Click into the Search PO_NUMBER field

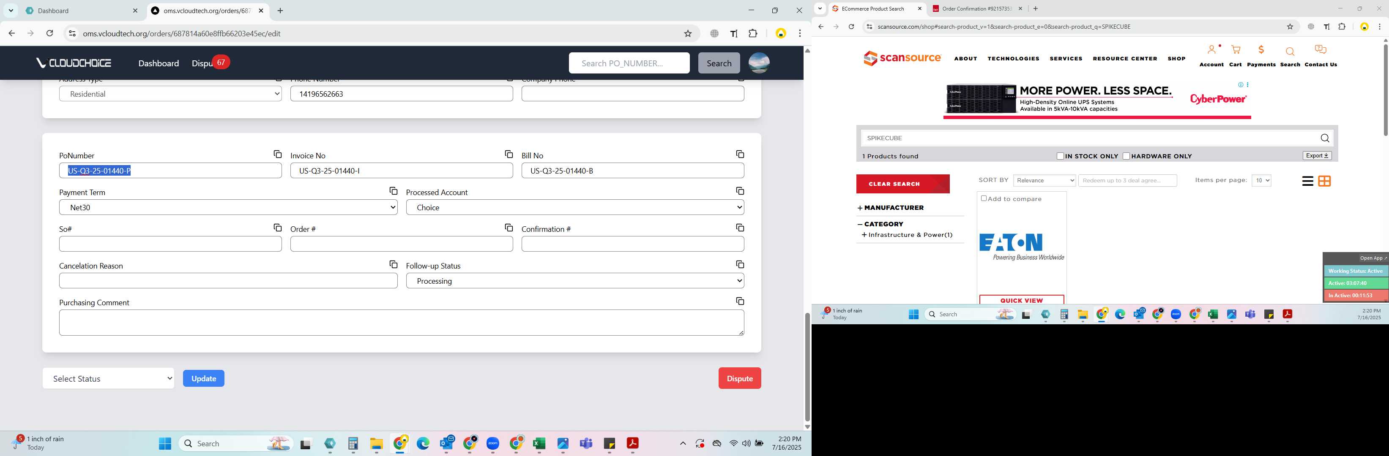pyautogui.click(x=629, y=63)
